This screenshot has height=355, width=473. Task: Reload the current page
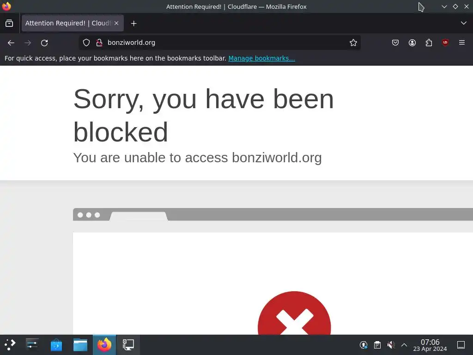click(x=44, y=43)
